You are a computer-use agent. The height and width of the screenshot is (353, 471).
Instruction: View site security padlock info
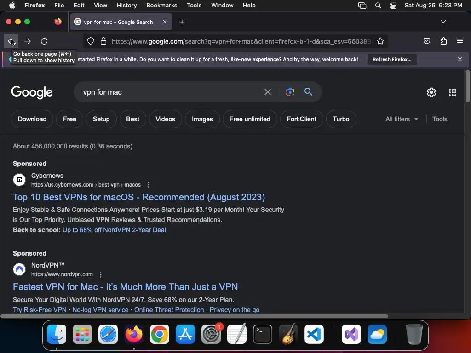[103, 41]
